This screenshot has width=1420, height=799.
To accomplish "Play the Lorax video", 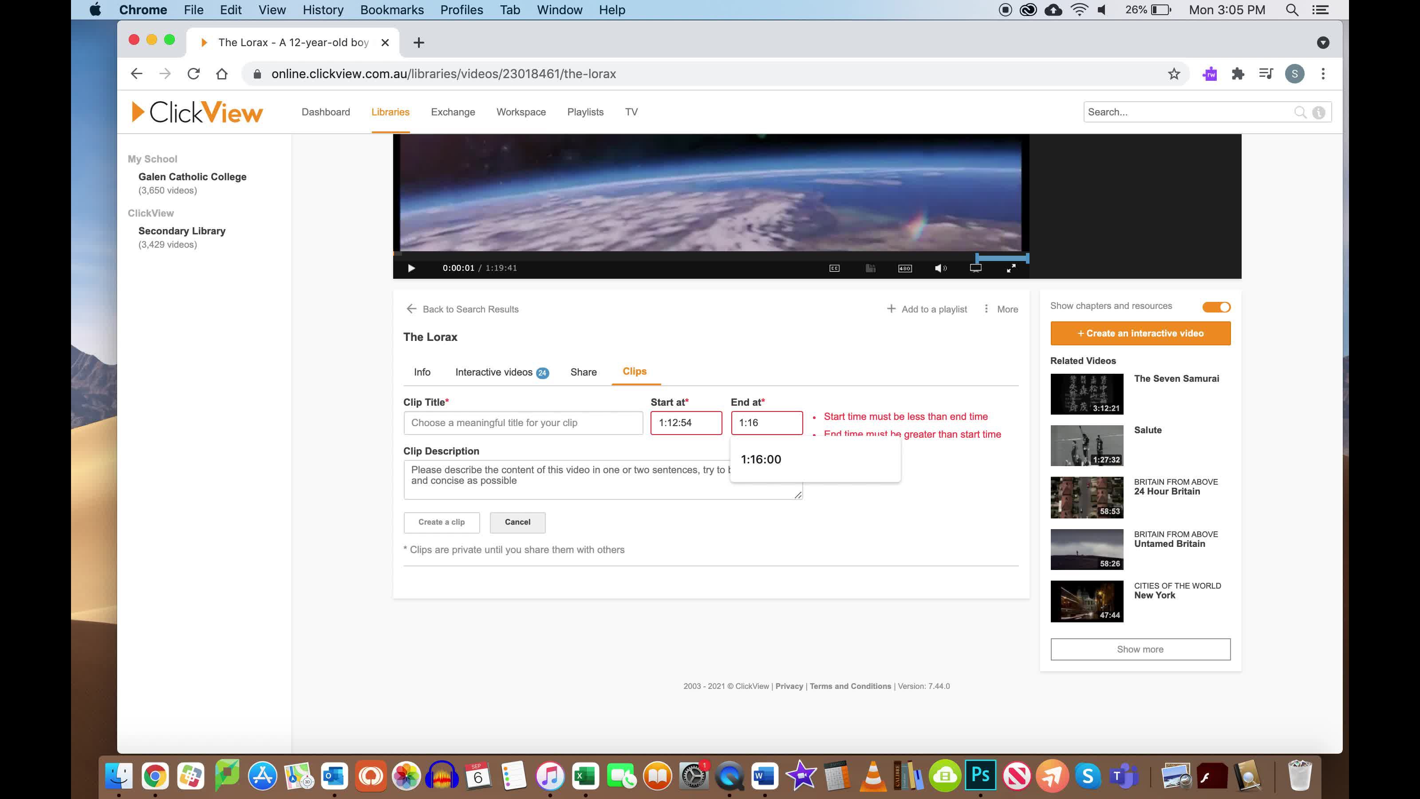I will click(411, 268).
